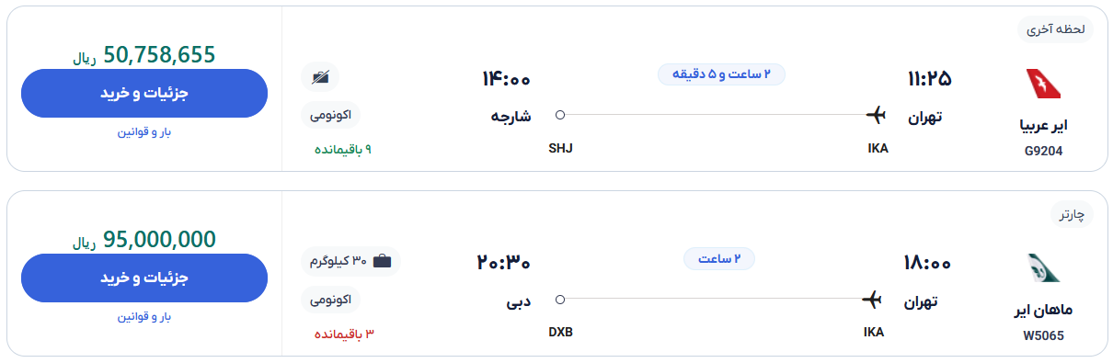Open baggage and rules link for Air Arabia
Screen dimensions: 1113x363
[144, 131]
